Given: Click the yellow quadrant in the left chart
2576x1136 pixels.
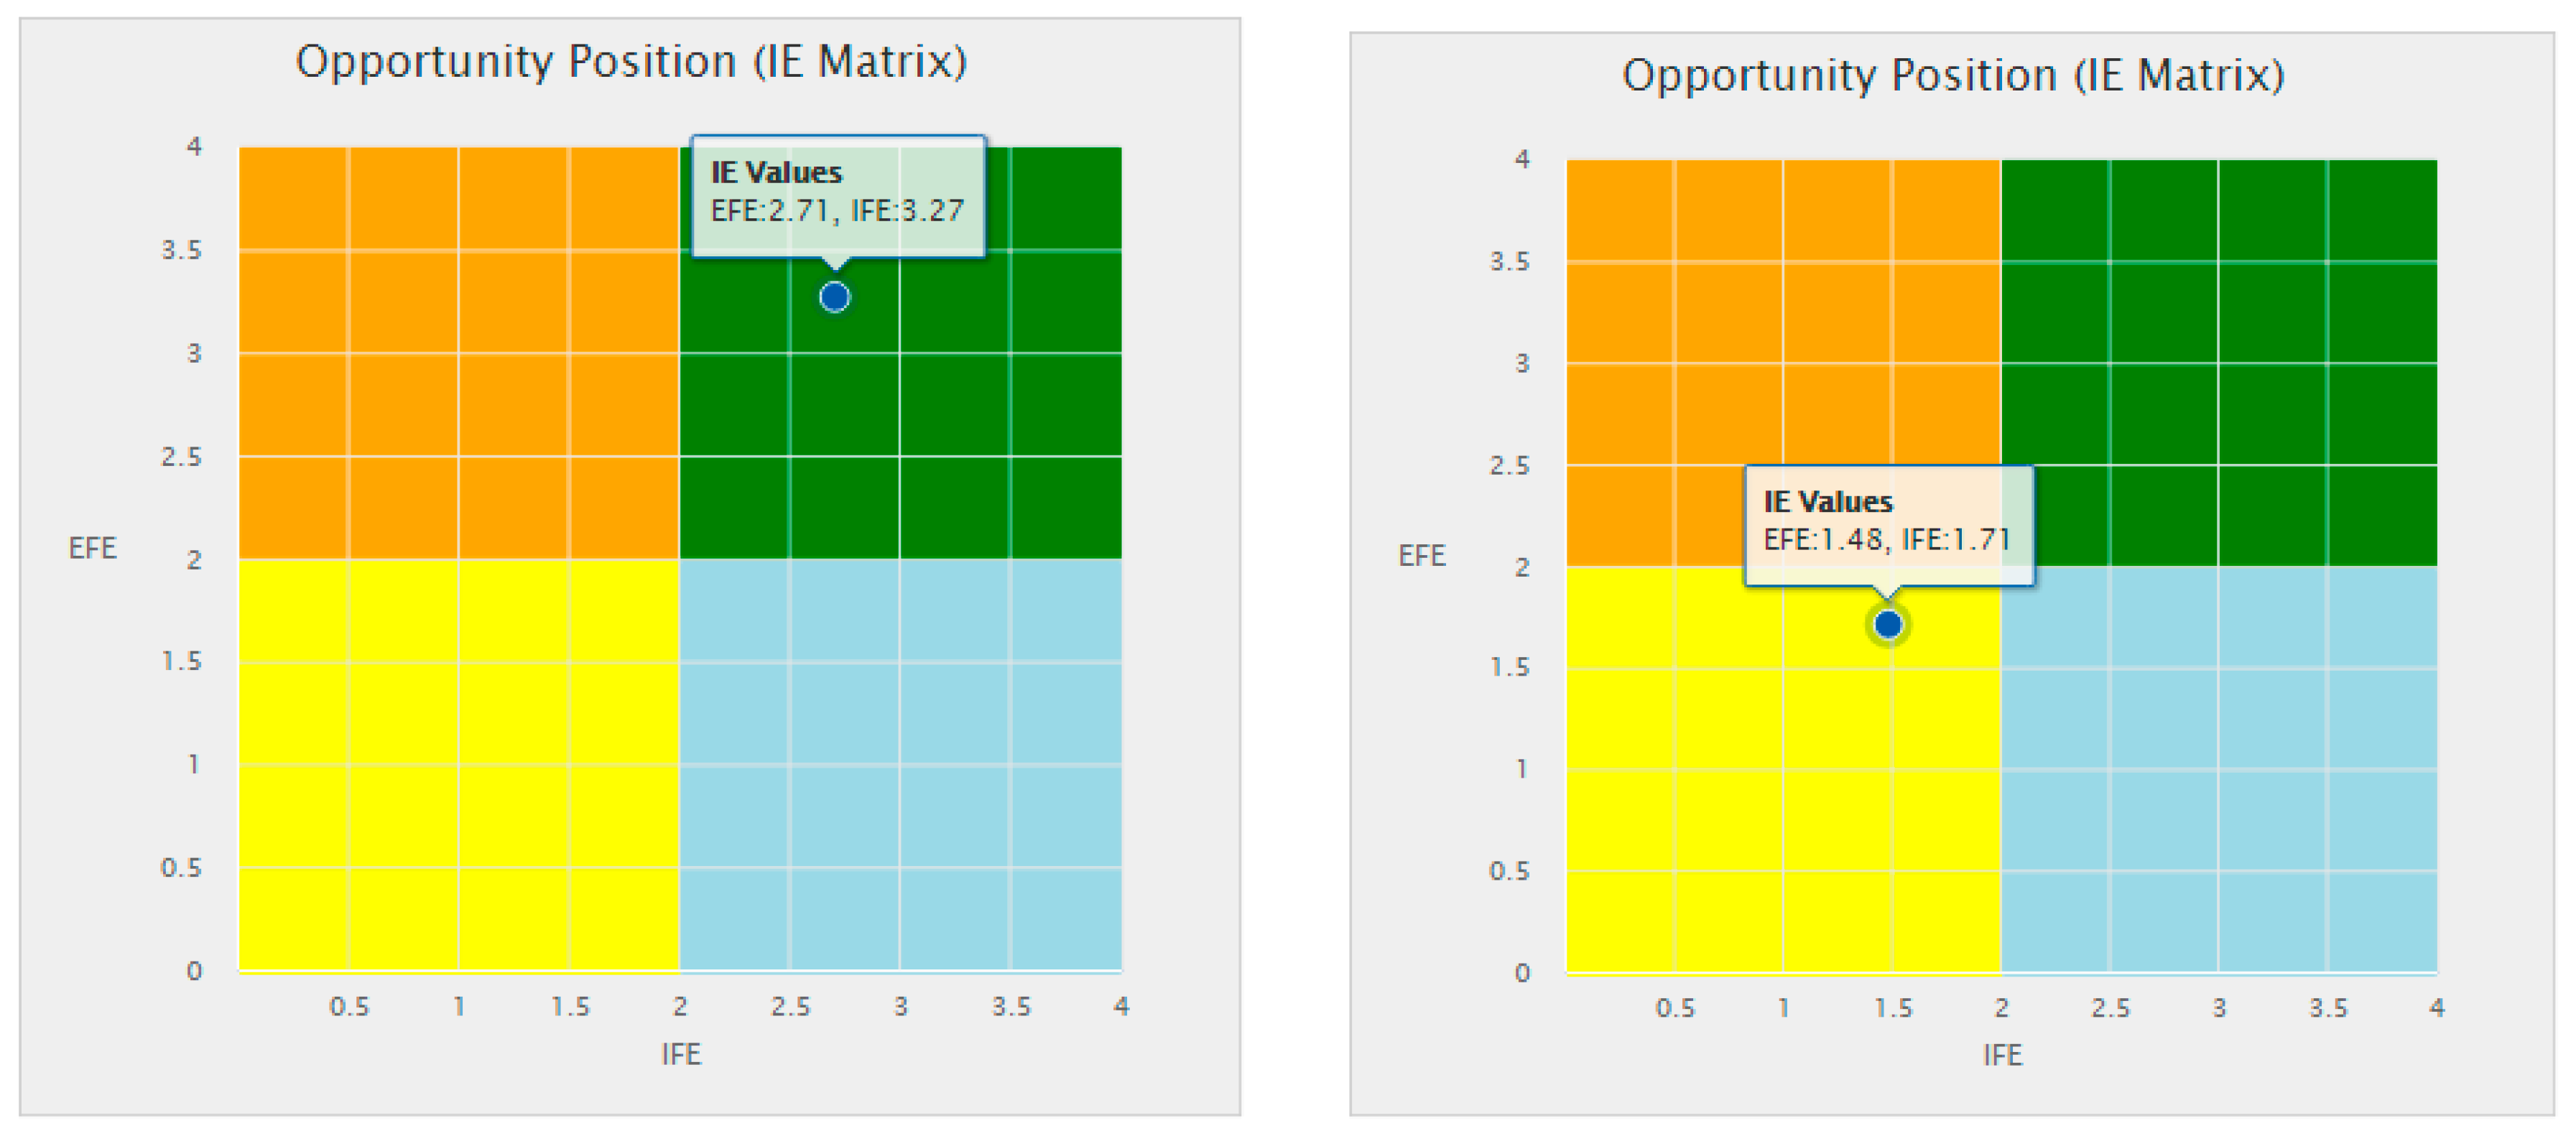Looking at the screenshot, I should point(458,765).
